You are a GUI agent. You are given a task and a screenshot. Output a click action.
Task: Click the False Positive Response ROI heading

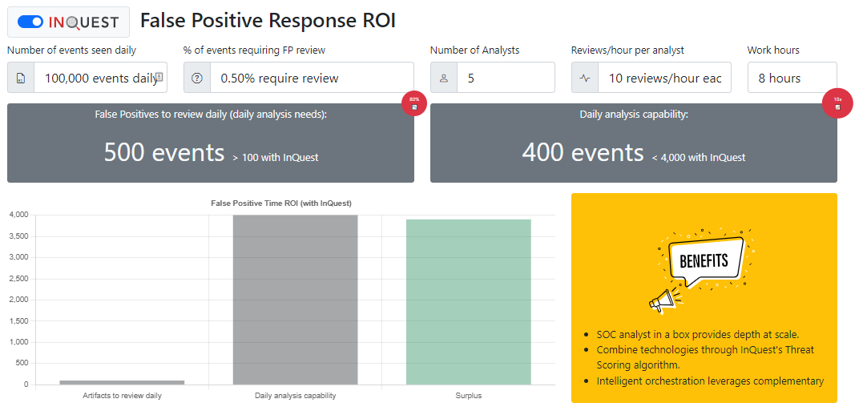268,21
